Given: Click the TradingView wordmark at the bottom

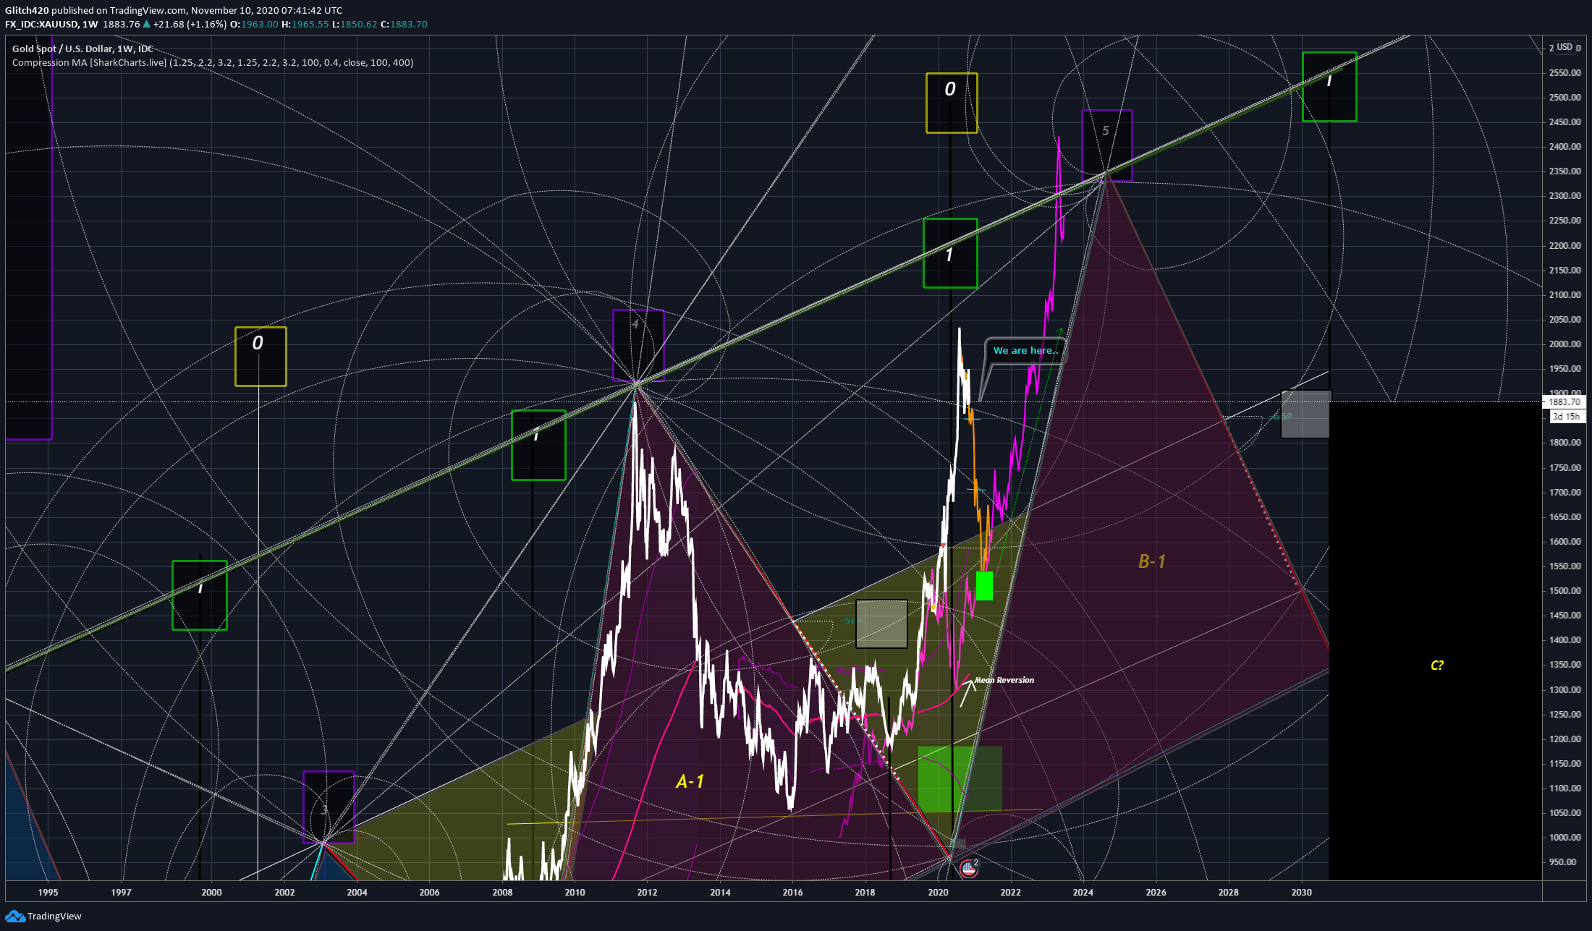Looking at the screenshot, I should 54,917.
